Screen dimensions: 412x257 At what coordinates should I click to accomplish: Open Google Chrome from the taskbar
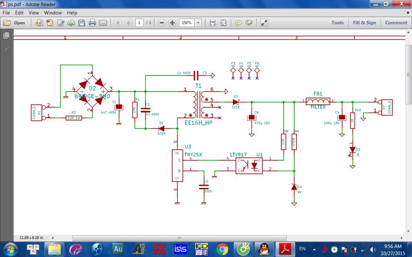tap(222, 249)
